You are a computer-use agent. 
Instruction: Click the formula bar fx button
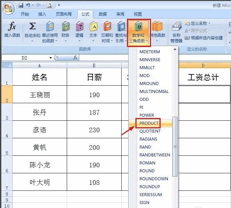tap(75, 58)
